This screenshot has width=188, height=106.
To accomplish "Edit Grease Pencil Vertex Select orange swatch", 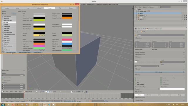I will pyautogui.click(x=67, y=18).
